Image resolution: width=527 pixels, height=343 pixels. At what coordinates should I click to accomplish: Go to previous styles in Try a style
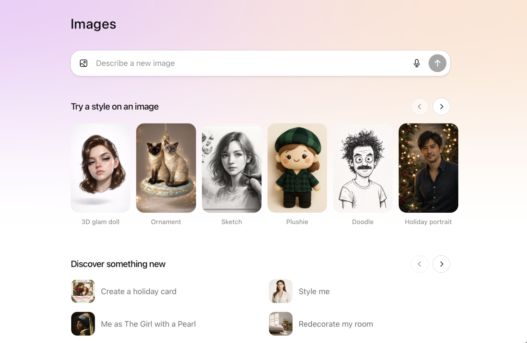click(x=419, y=107)
